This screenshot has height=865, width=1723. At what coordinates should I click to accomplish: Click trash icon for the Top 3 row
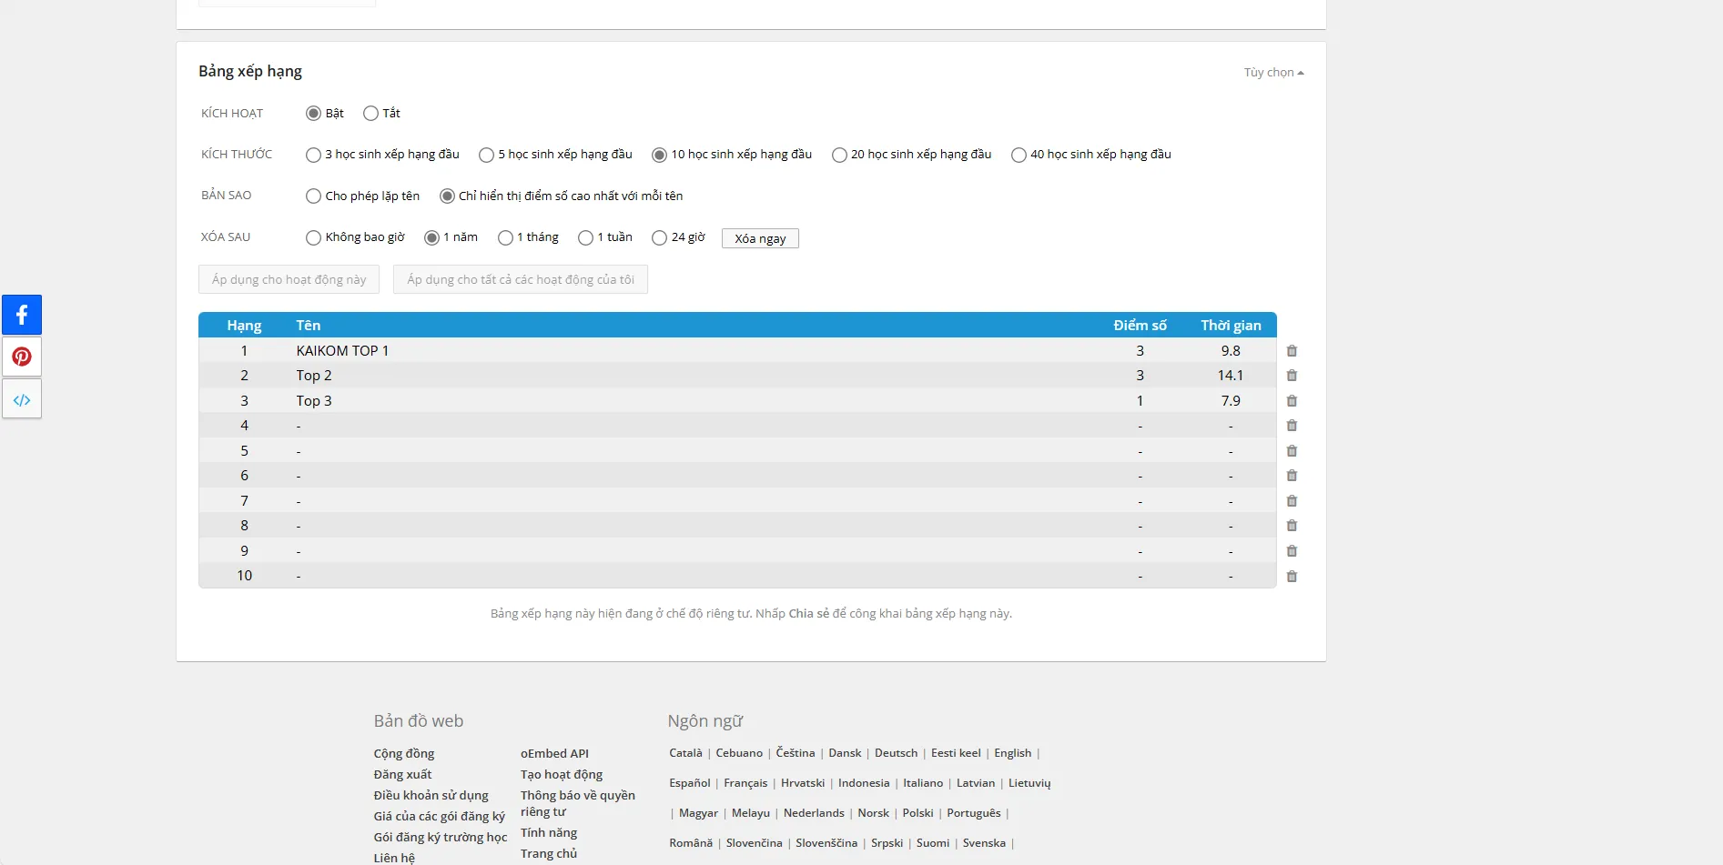pyautogui.click(x=1292, y=401)
